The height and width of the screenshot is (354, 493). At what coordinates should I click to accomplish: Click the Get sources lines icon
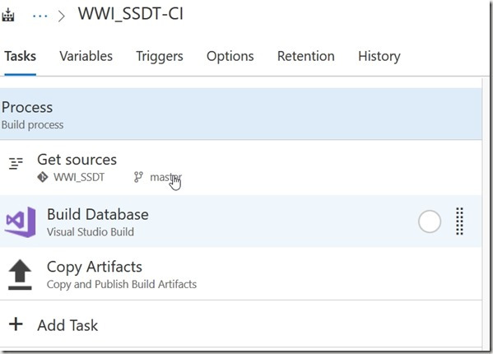pos(16,164)
